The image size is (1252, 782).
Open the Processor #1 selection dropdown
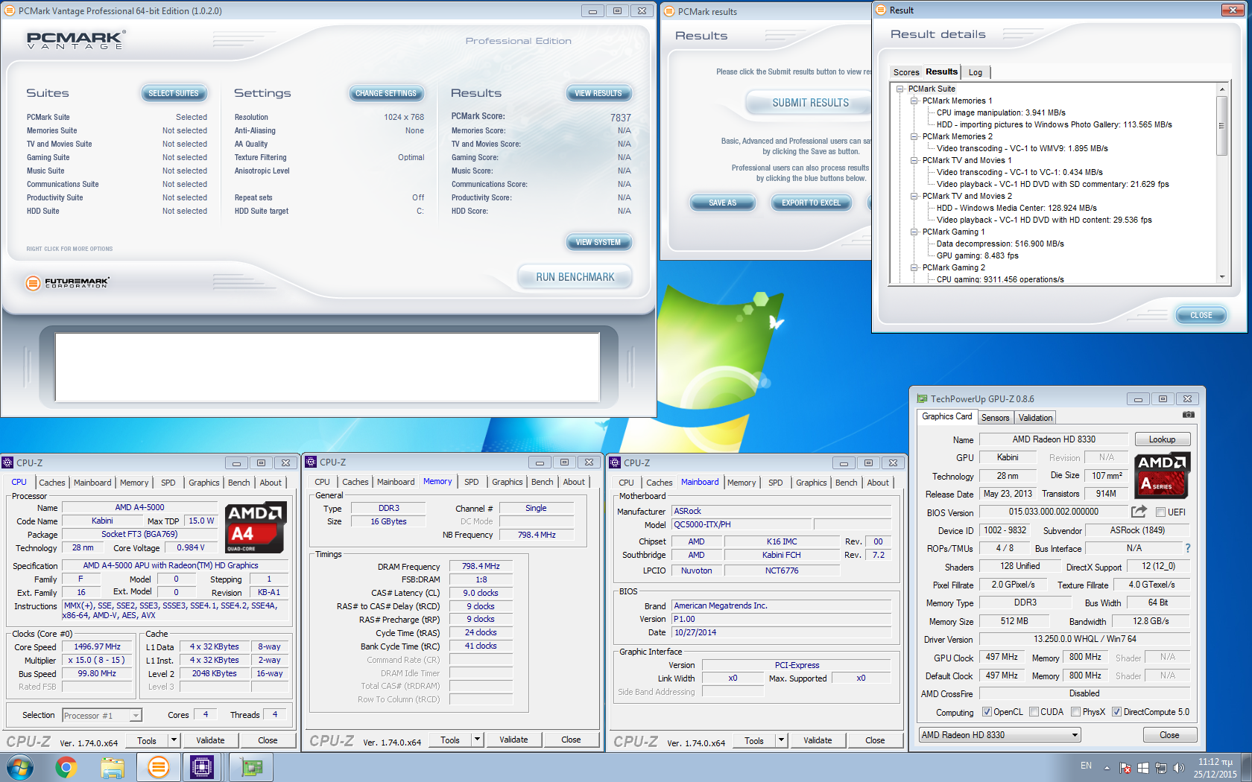tap(102, 715)
